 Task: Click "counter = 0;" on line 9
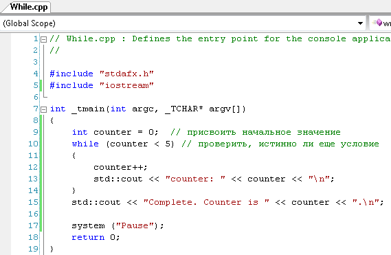[126, 132]
